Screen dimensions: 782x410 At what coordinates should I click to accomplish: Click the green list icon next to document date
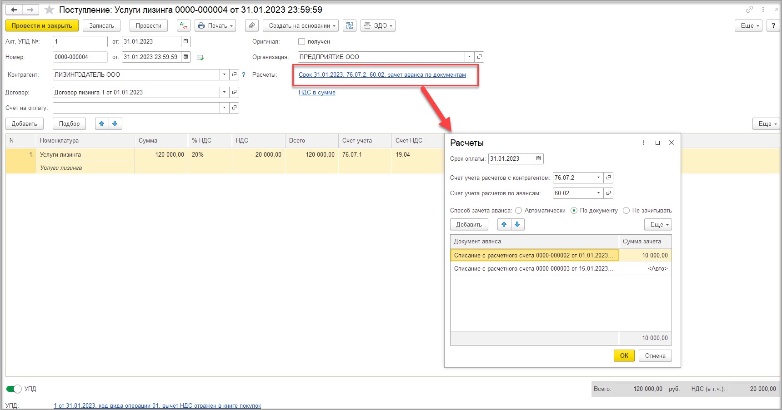pos(200,57)
